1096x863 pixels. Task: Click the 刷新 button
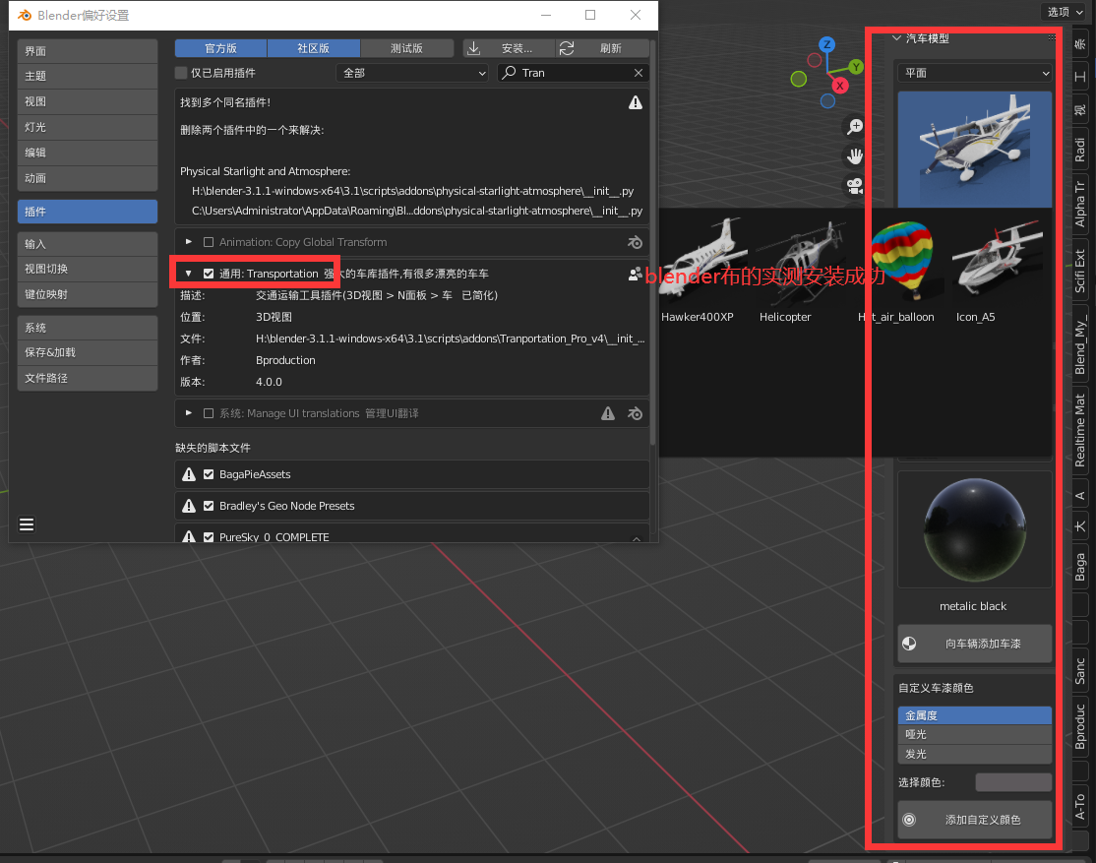[x=602, y=48]
